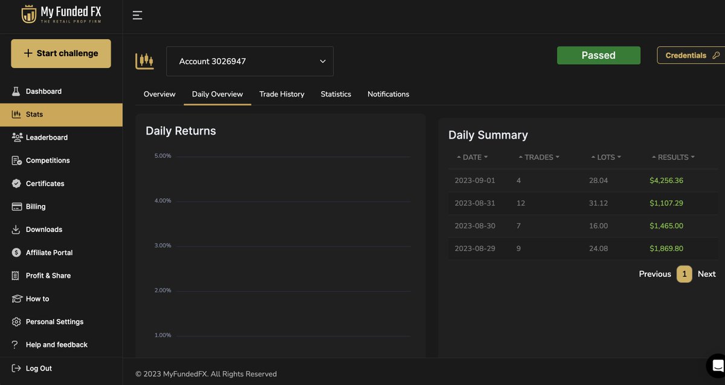Click the 31.12 lots value
The image size is (725, 385).
pos(599,203)
